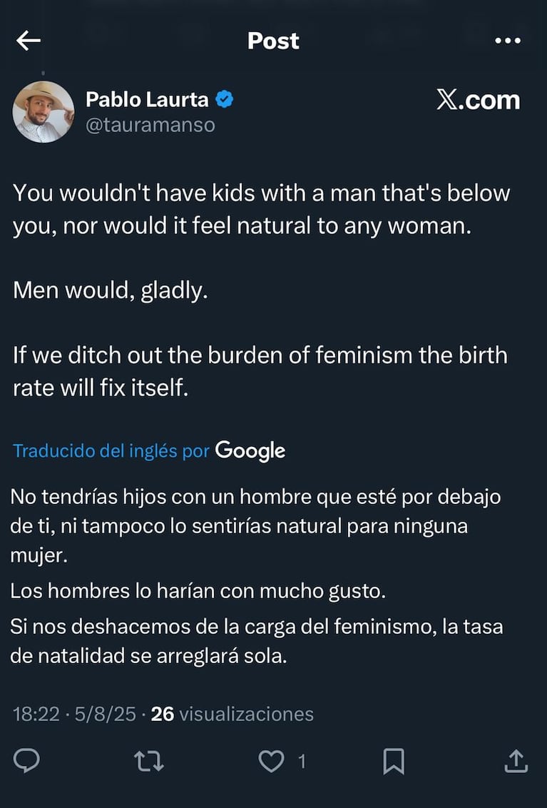Screen dimensions: 547x808
Task: Tap the 26 visualizaciones view count
Action: click(232, 714)
